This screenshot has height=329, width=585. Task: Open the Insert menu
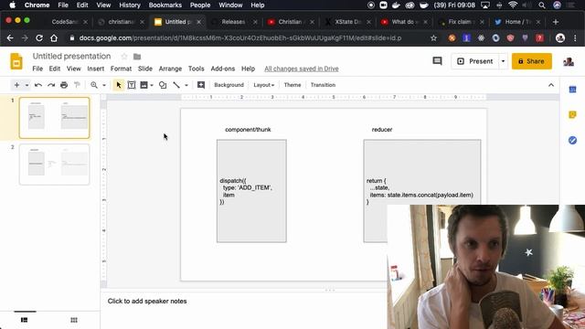tap(95, 69)
